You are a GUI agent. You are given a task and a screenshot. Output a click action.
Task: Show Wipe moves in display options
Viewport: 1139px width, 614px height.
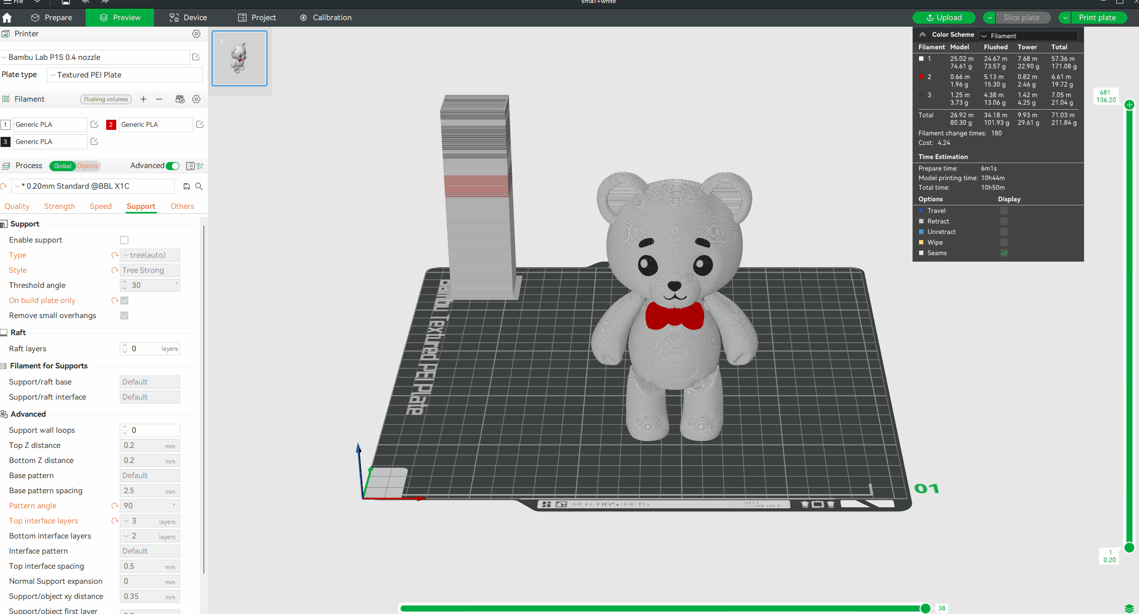(x=1004, y=243)
